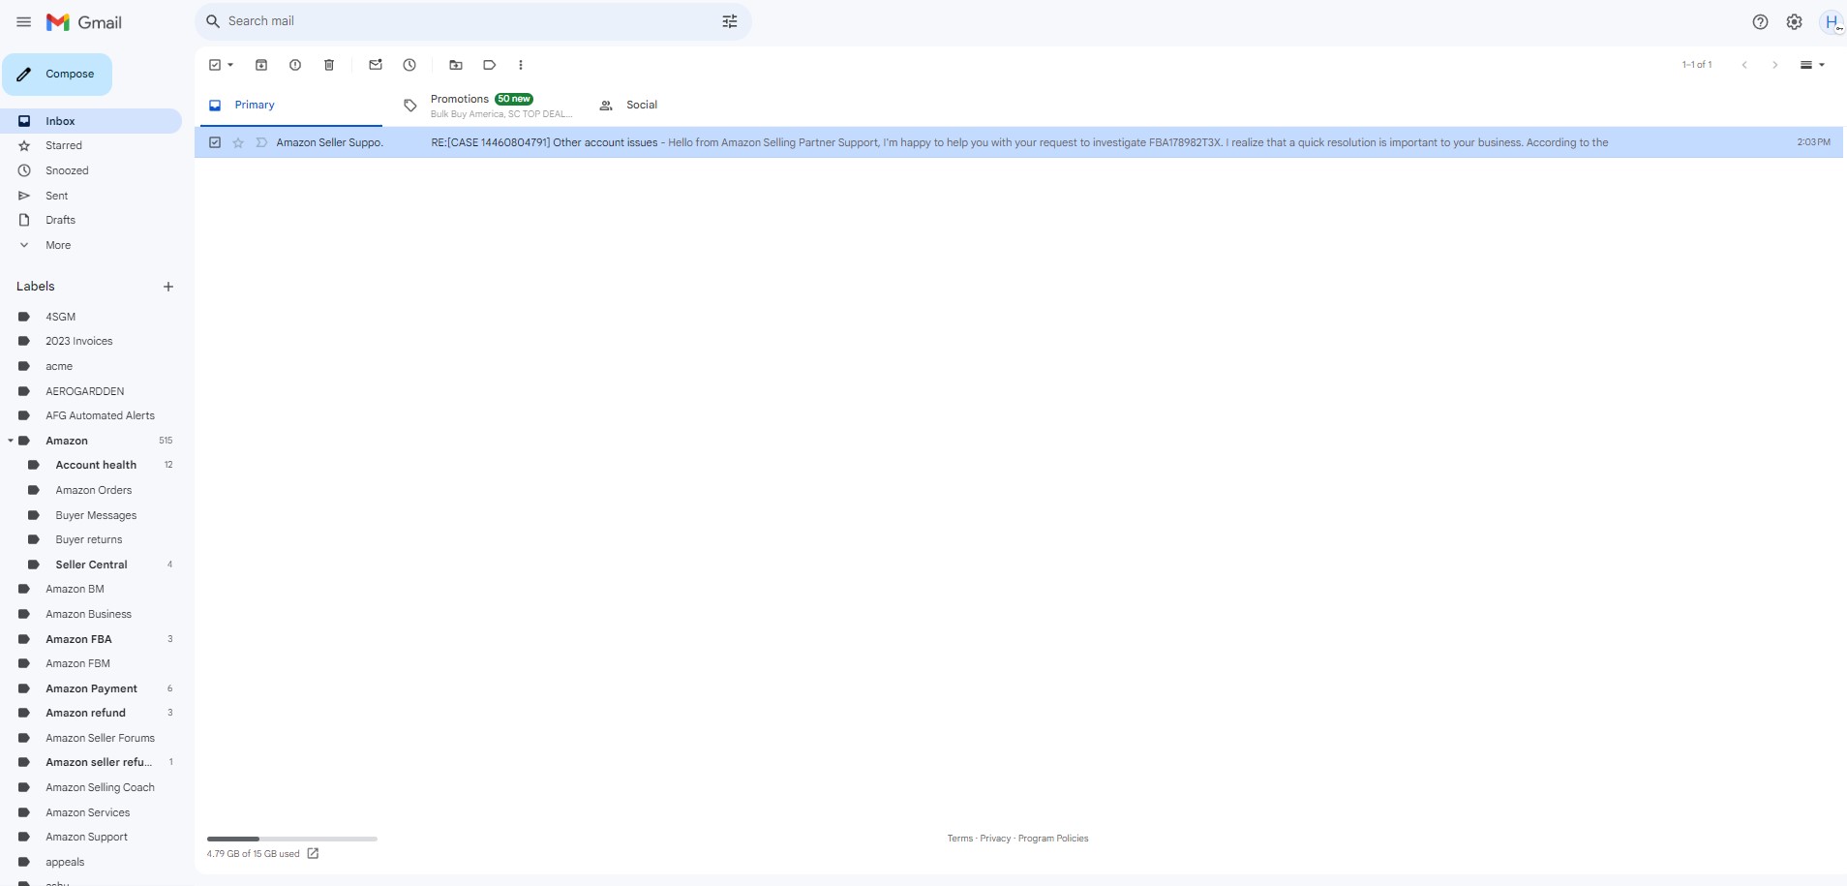Open the Amazon Business label

(x=88, y=614)
